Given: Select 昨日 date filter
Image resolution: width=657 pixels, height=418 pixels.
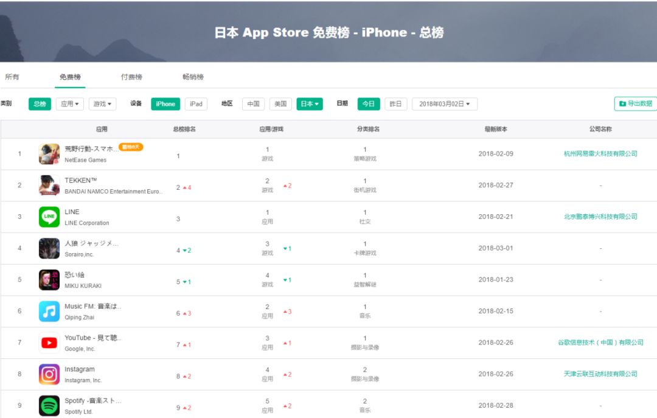Looking at the screenshot, I should pyautogui.click(x=395, y=104).
